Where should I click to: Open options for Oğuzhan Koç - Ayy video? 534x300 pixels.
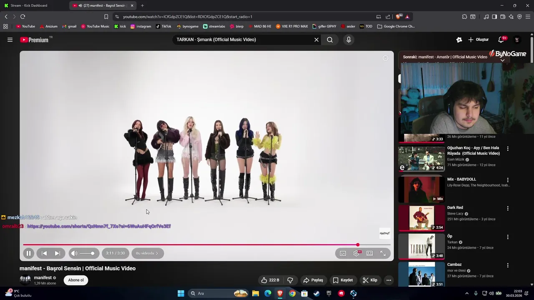(x=508, y=148)
